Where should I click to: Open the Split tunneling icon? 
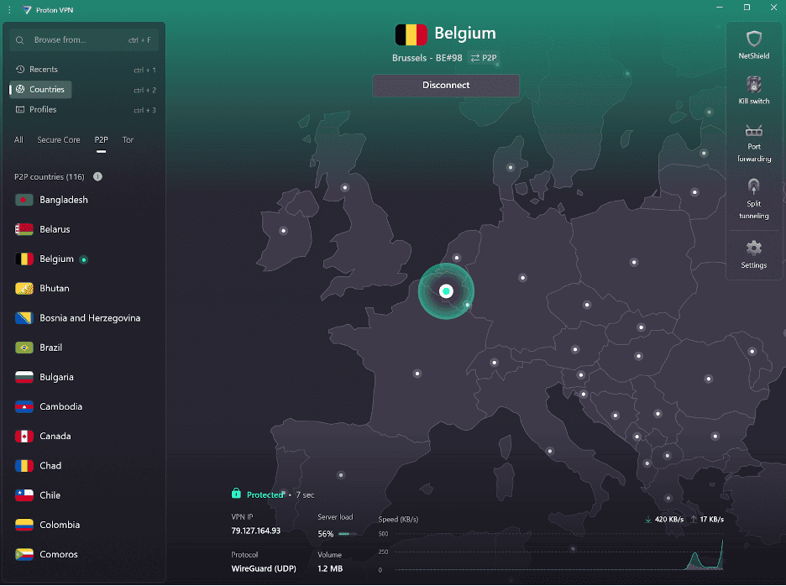click(x=753, y=186)
